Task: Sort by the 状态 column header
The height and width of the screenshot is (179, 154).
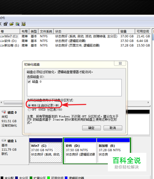Action: [x=86, y=31]
